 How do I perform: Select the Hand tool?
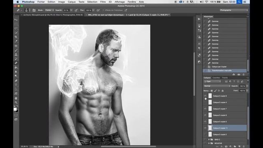(16, 98)
